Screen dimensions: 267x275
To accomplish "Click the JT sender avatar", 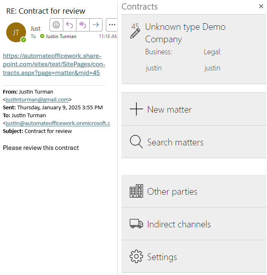I will [16, 32].
